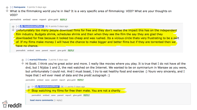Screen dimensions: 197x110
Task: Give gold to llamquane's comment
Action: 53,20
